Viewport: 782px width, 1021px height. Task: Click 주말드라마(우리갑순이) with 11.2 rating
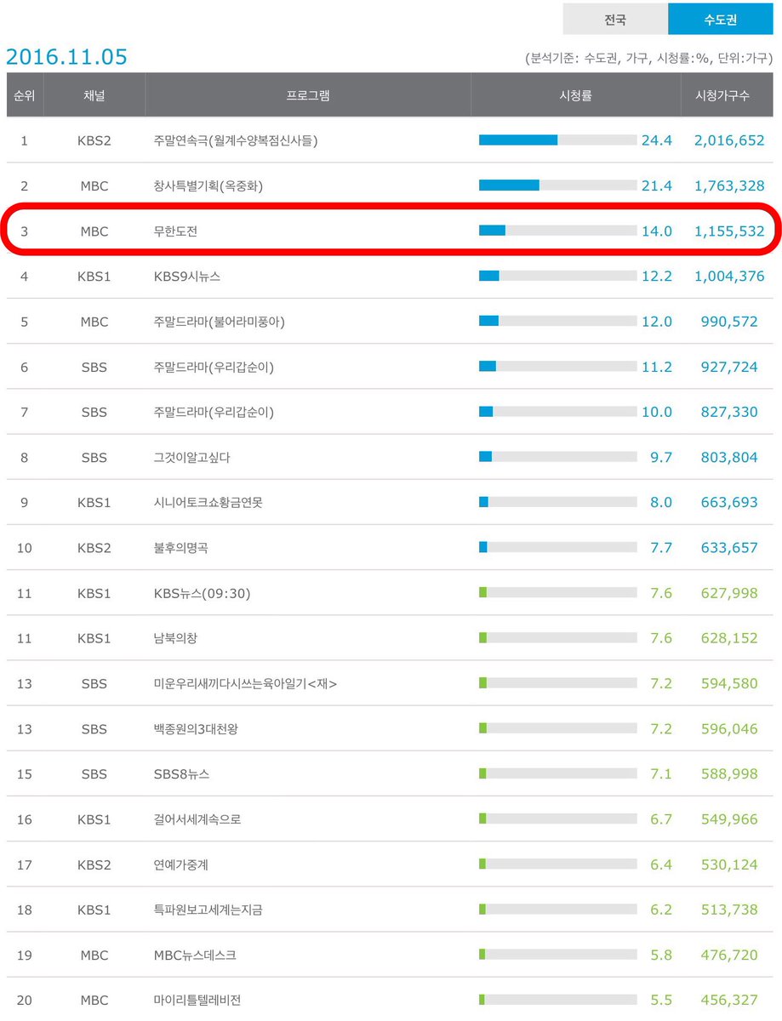[x=214, y=367]
